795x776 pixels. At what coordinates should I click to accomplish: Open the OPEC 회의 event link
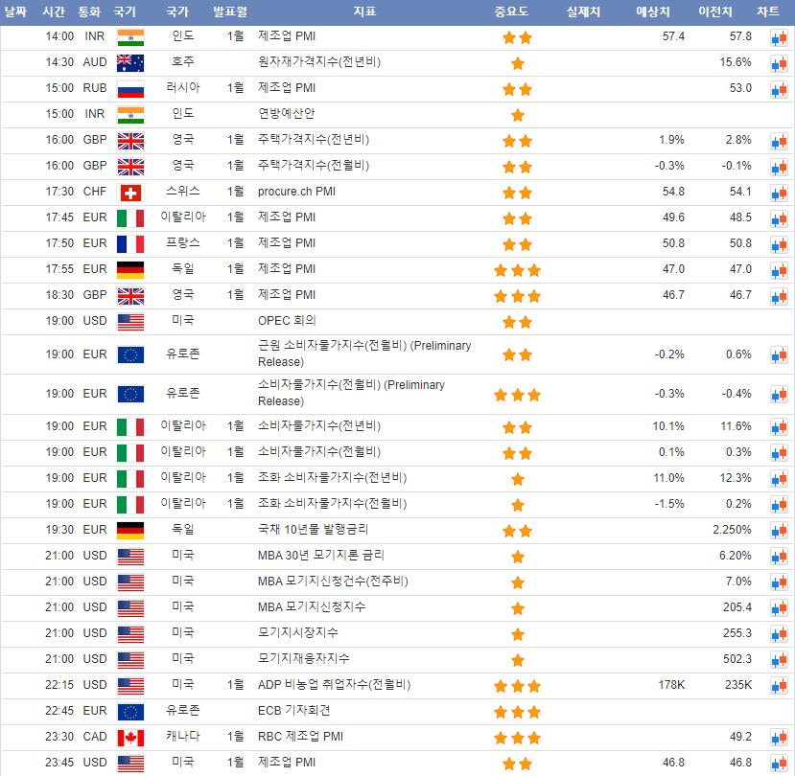pos(287,321)
